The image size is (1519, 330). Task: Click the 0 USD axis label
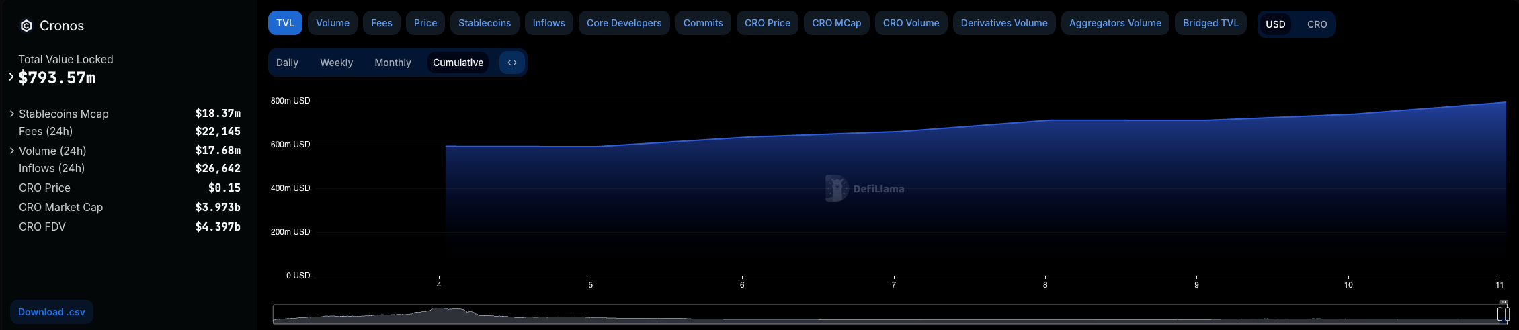pos(298,276)
